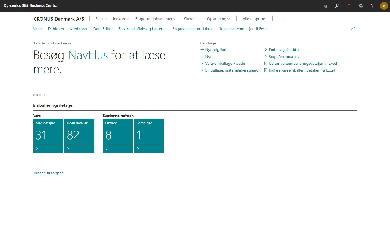The image size is (390, 252).
Task: Click the search magnifier icon
Action: [337, 6]
